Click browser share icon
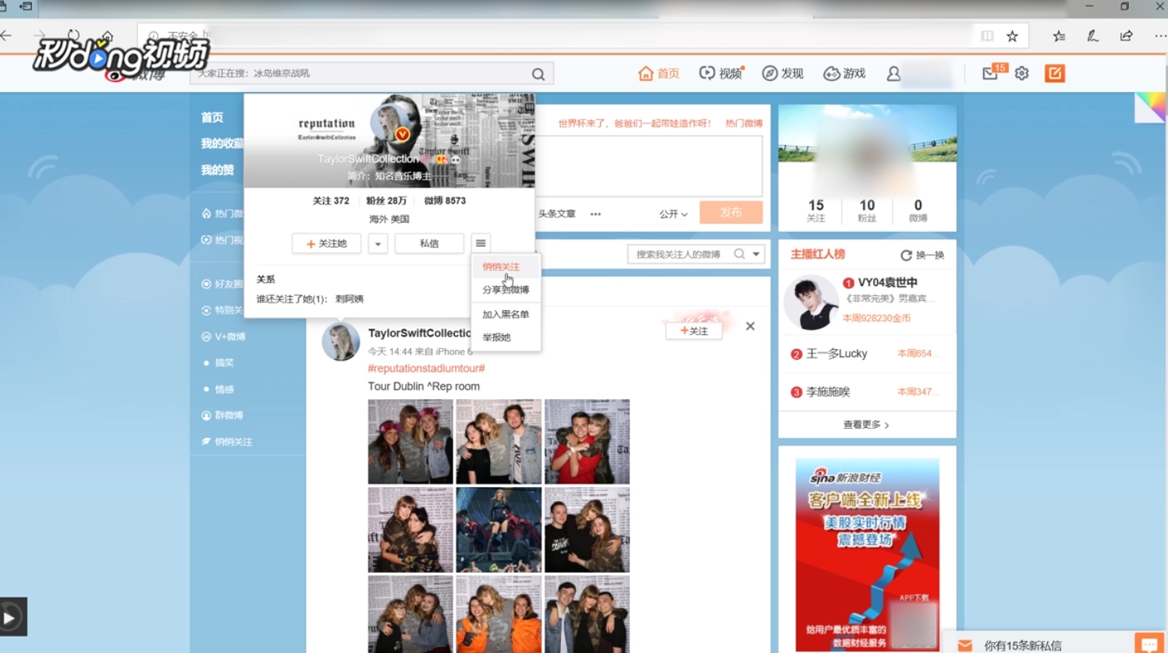The image size is (1168, 653). pos(1127,36)
